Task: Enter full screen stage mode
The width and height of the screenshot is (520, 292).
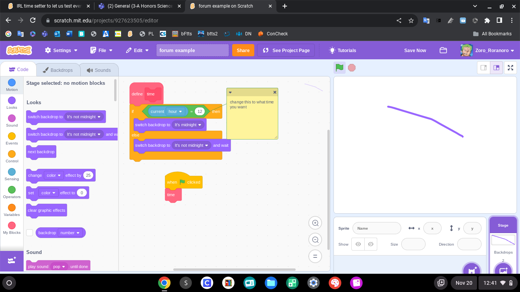Action: click(510, 68)
